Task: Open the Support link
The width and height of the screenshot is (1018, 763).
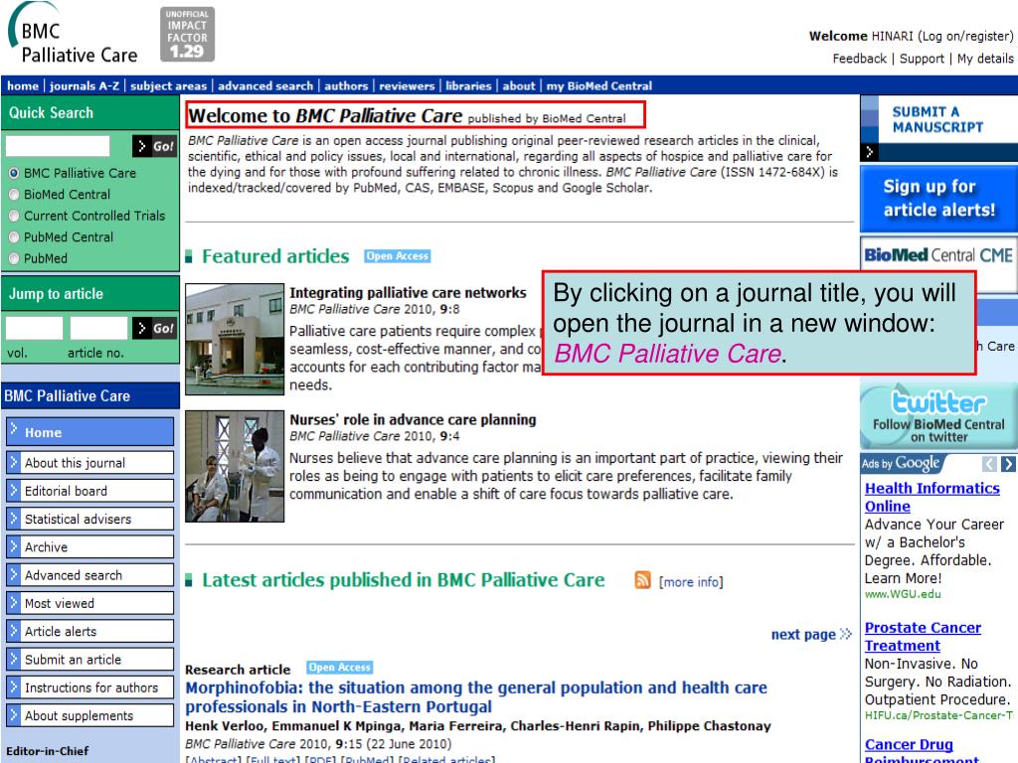Action: pos(922,59)
